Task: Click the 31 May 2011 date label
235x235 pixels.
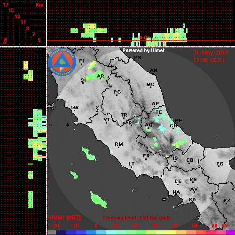Action: [x=211, y=53]
